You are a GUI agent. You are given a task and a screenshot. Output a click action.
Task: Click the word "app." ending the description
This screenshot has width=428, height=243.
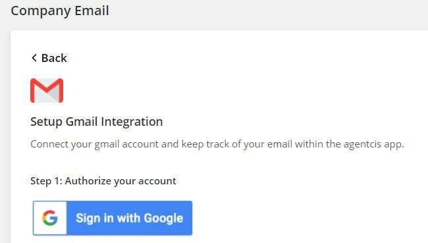tap(394, 145)
